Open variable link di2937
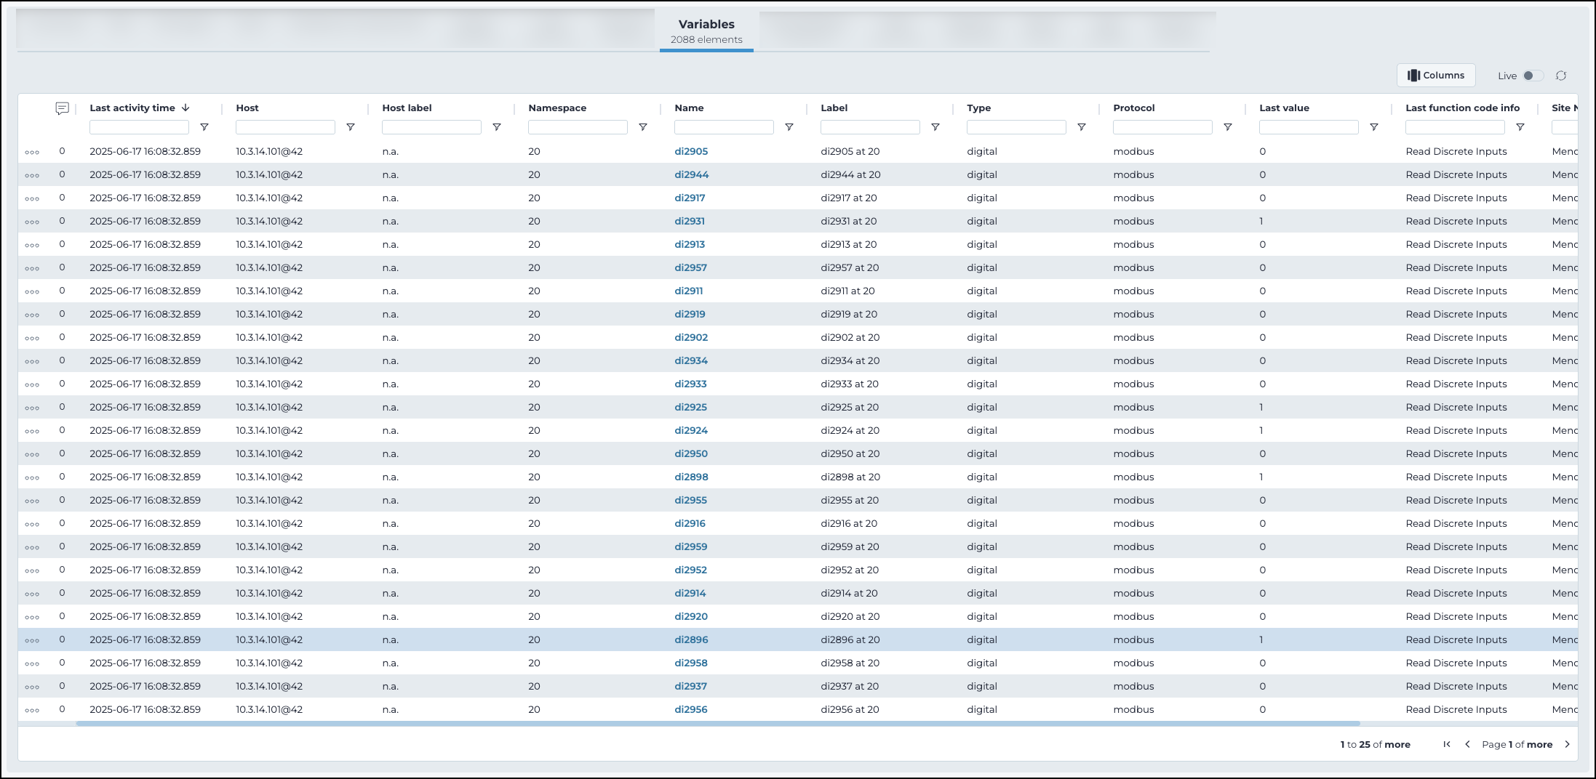Screen dimensions: 1596x779 (690, 686)
